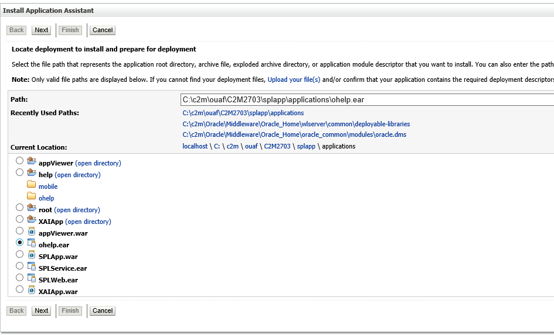This screenshot has width=554, height=335.
Task: Open directory link next to help
Action: [x=78, y=175]
